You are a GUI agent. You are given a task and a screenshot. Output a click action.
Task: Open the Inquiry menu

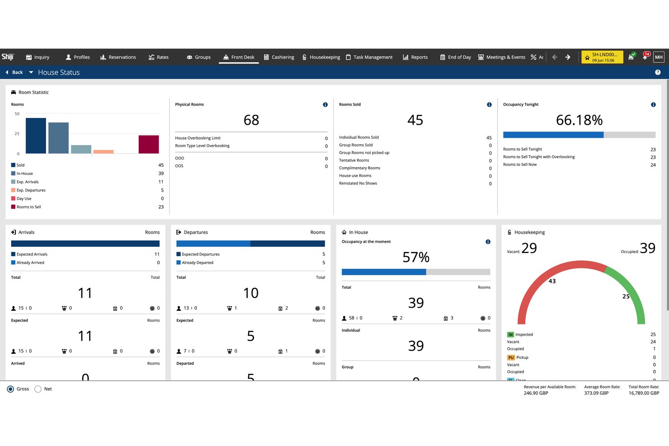point(38,57)
